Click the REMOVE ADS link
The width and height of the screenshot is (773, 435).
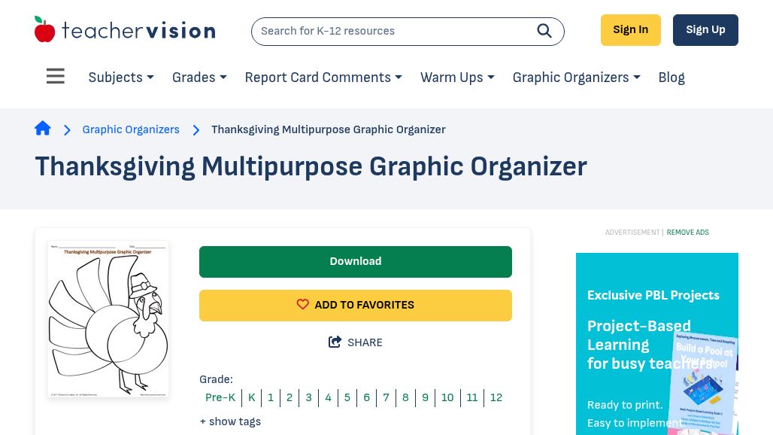pos(687,233)
